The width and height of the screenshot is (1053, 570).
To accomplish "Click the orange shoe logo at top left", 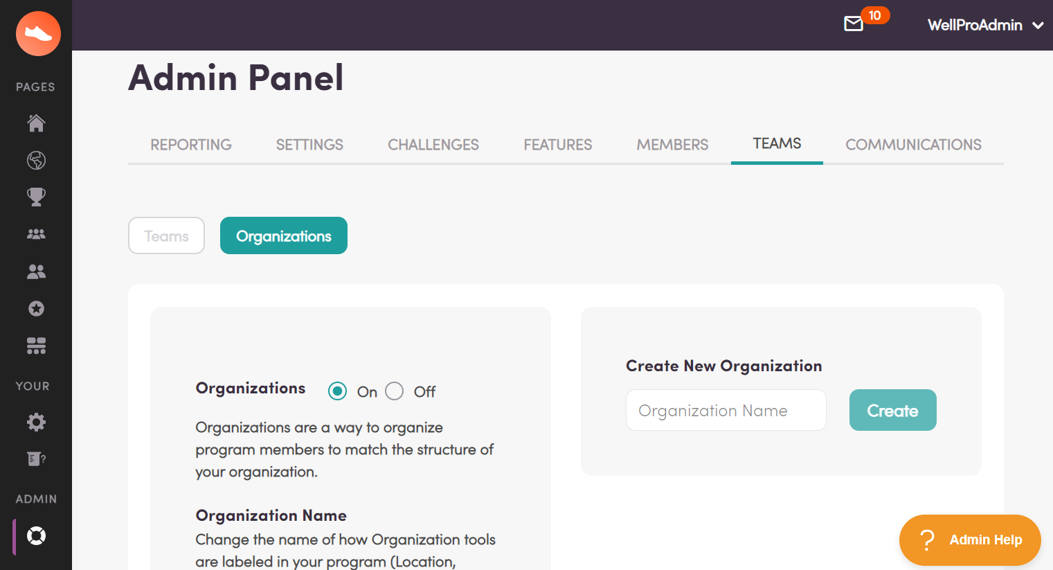I will click(38, 33).
